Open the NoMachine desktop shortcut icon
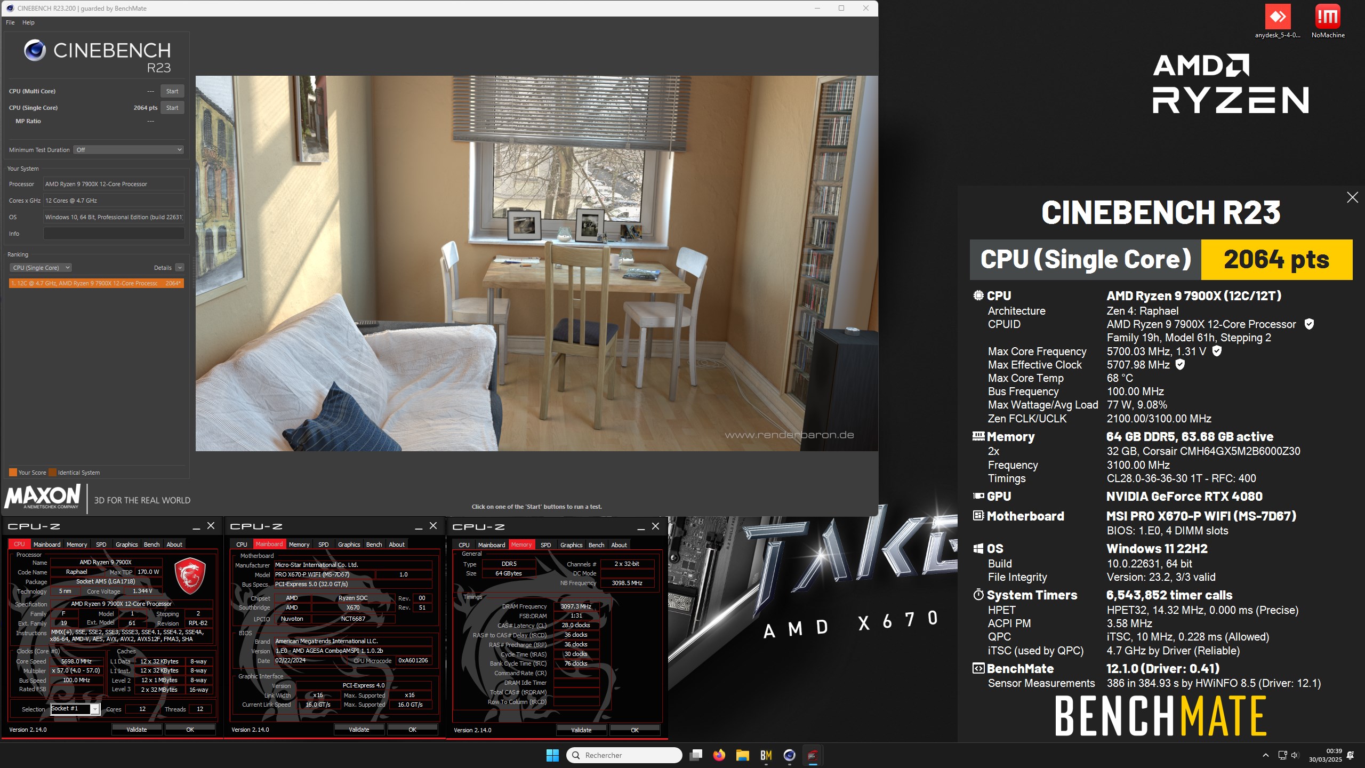The height and width of the screenshot is (768, 1365). (1328, 21)
